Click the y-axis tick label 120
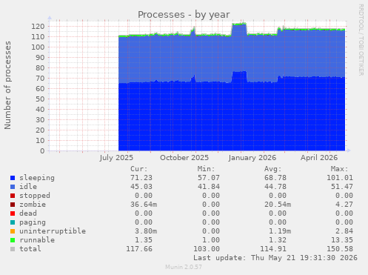368x275 pixels. click(x=38, y=27)
